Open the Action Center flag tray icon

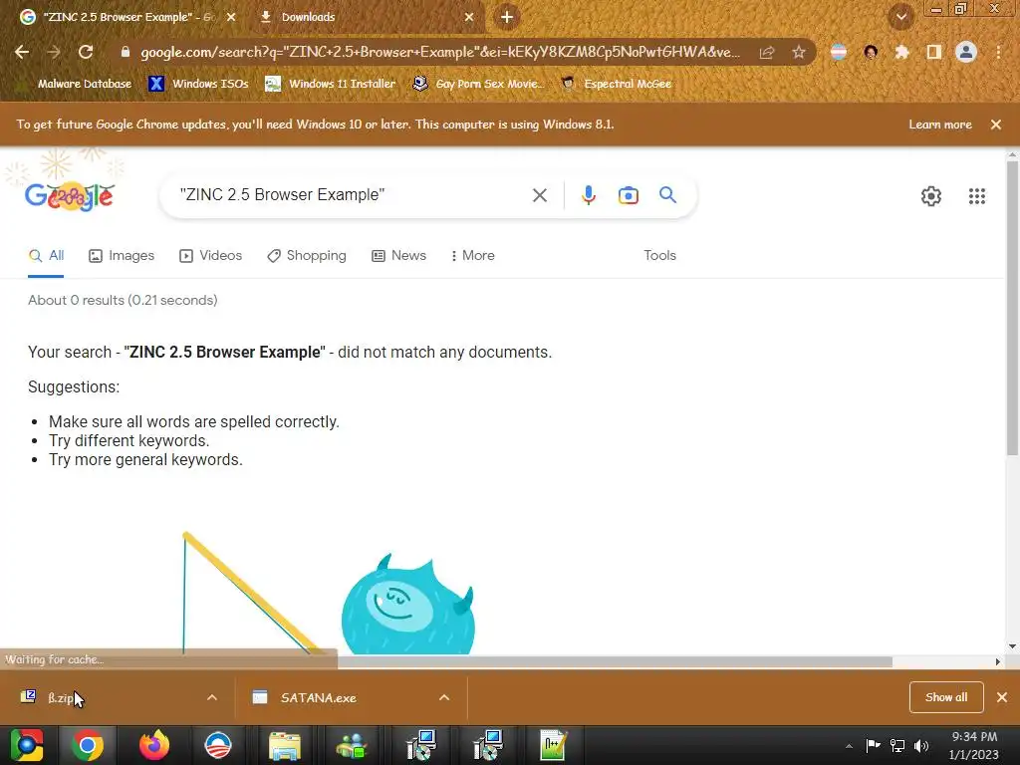coord(873,746)
